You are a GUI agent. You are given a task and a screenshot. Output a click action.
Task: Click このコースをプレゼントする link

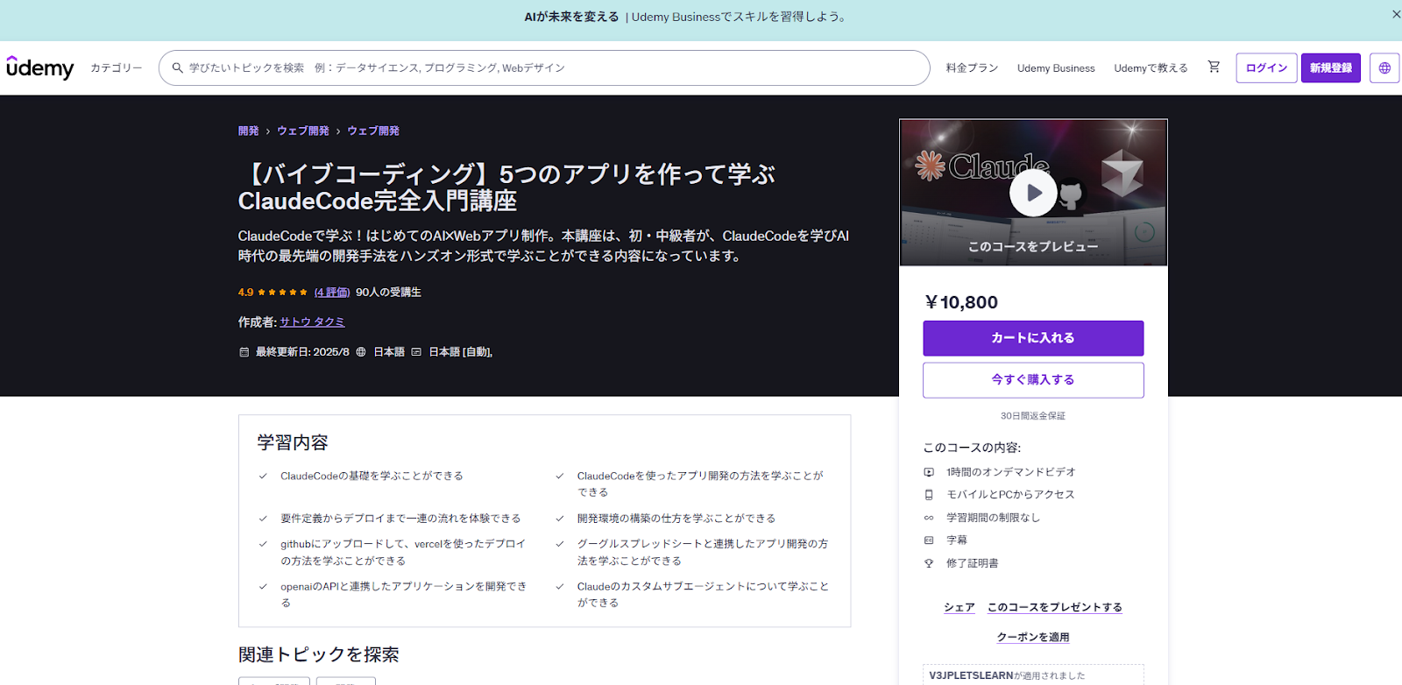[1055, 607]
